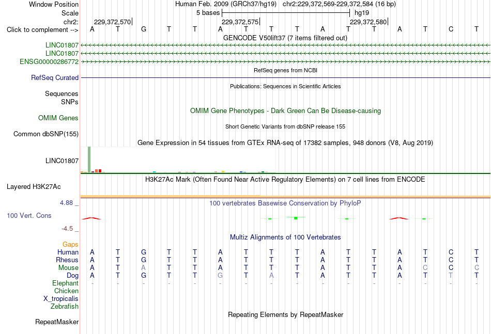Click LINC01807 label beside the GTEx bar chart
Viewport: 491px width, 334px height.
(x=62, y=161)
